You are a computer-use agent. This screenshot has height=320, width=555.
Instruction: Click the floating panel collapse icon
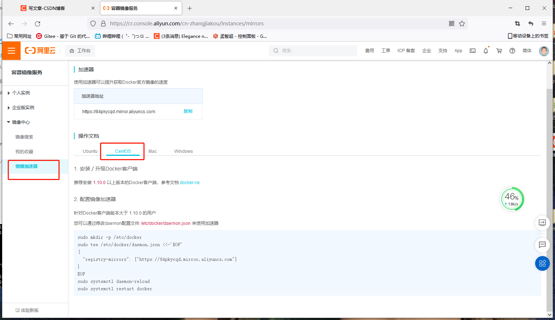tap(542, 223)
